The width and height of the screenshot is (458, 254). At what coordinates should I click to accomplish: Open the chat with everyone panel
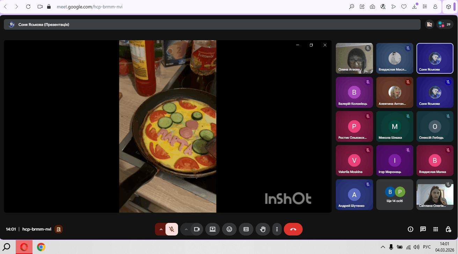pos(423,229)
